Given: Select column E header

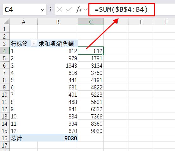Looking at the screenshot, I should click(142, 22).
